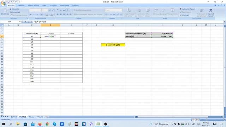Toggle Align Text Right

64,14
